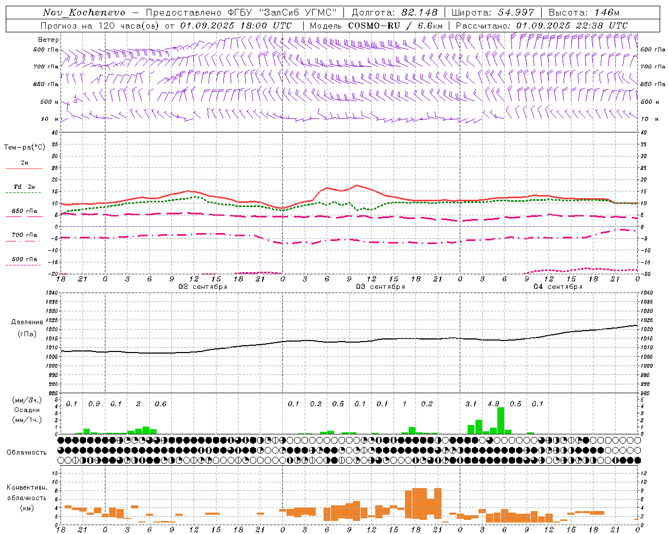668x534 pixels.
Task: Click the Рассчитано: 01.09.2025 22:38 UTC timestamp
Action: coord(542,26)
